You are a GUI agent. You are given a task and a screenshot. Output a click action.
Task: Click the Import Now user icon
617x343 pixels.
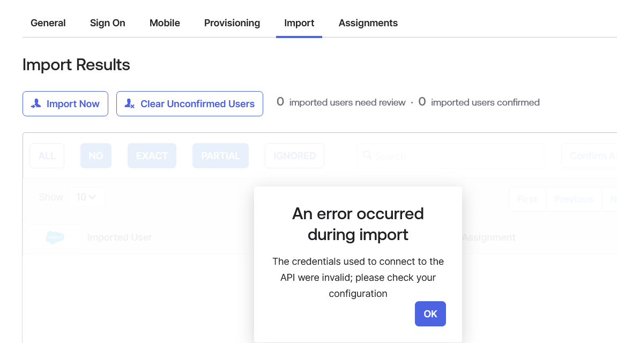coord(36,104)
